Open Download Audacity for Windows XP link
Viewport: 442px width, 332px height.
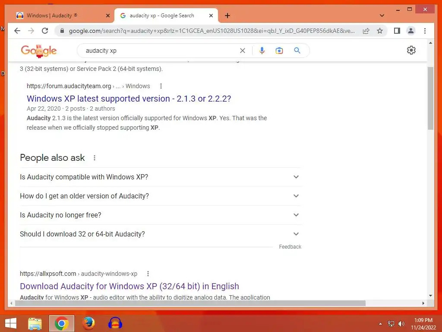[129, 286]
